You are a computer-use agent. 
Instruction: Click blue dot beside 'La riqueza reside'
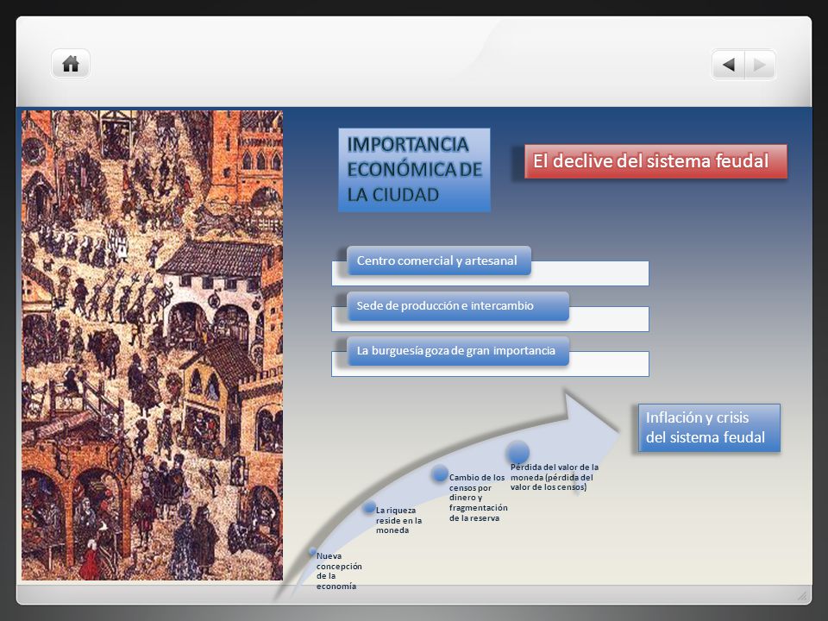370,507
